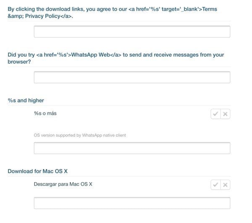Reject the "Descargar para Mac OS X" suggestion
The width and height of the screenshot is (252, 223).
click(226, 185)
